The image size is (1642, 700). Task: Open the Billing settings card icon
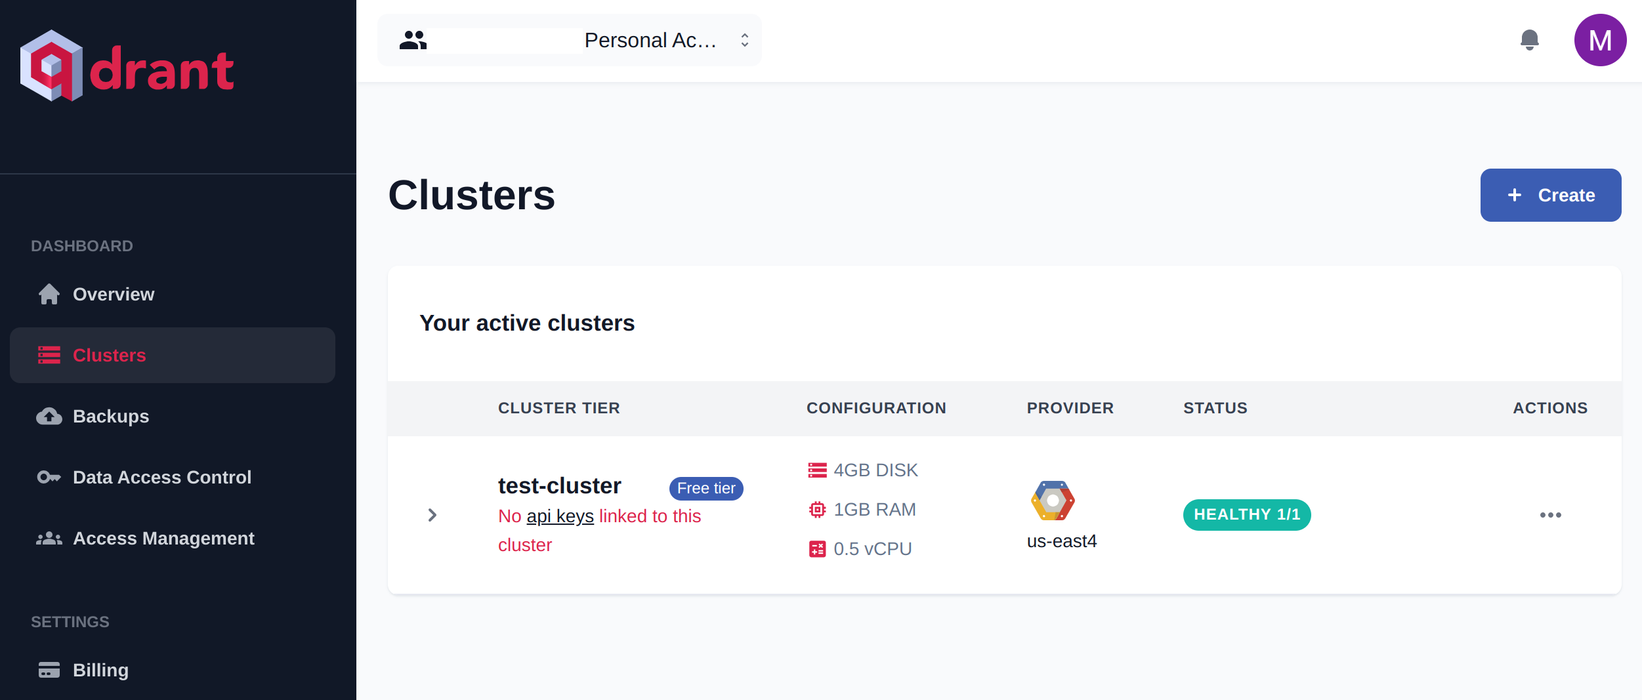[x=49, y=670]
